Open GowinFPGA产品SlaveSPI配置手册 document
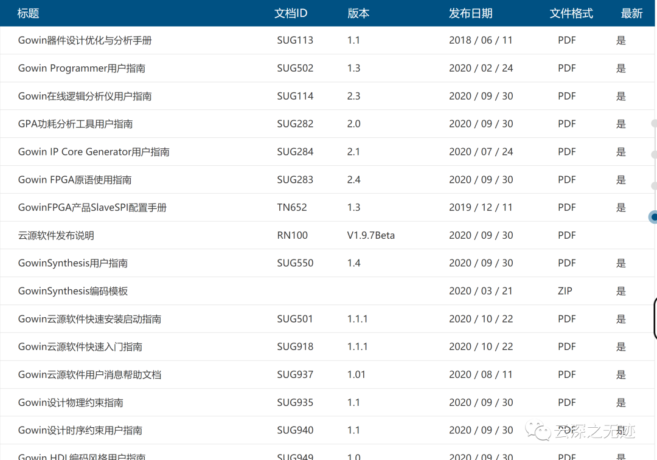Viewport: 657px width, 460px height. (x=92, y=208)
